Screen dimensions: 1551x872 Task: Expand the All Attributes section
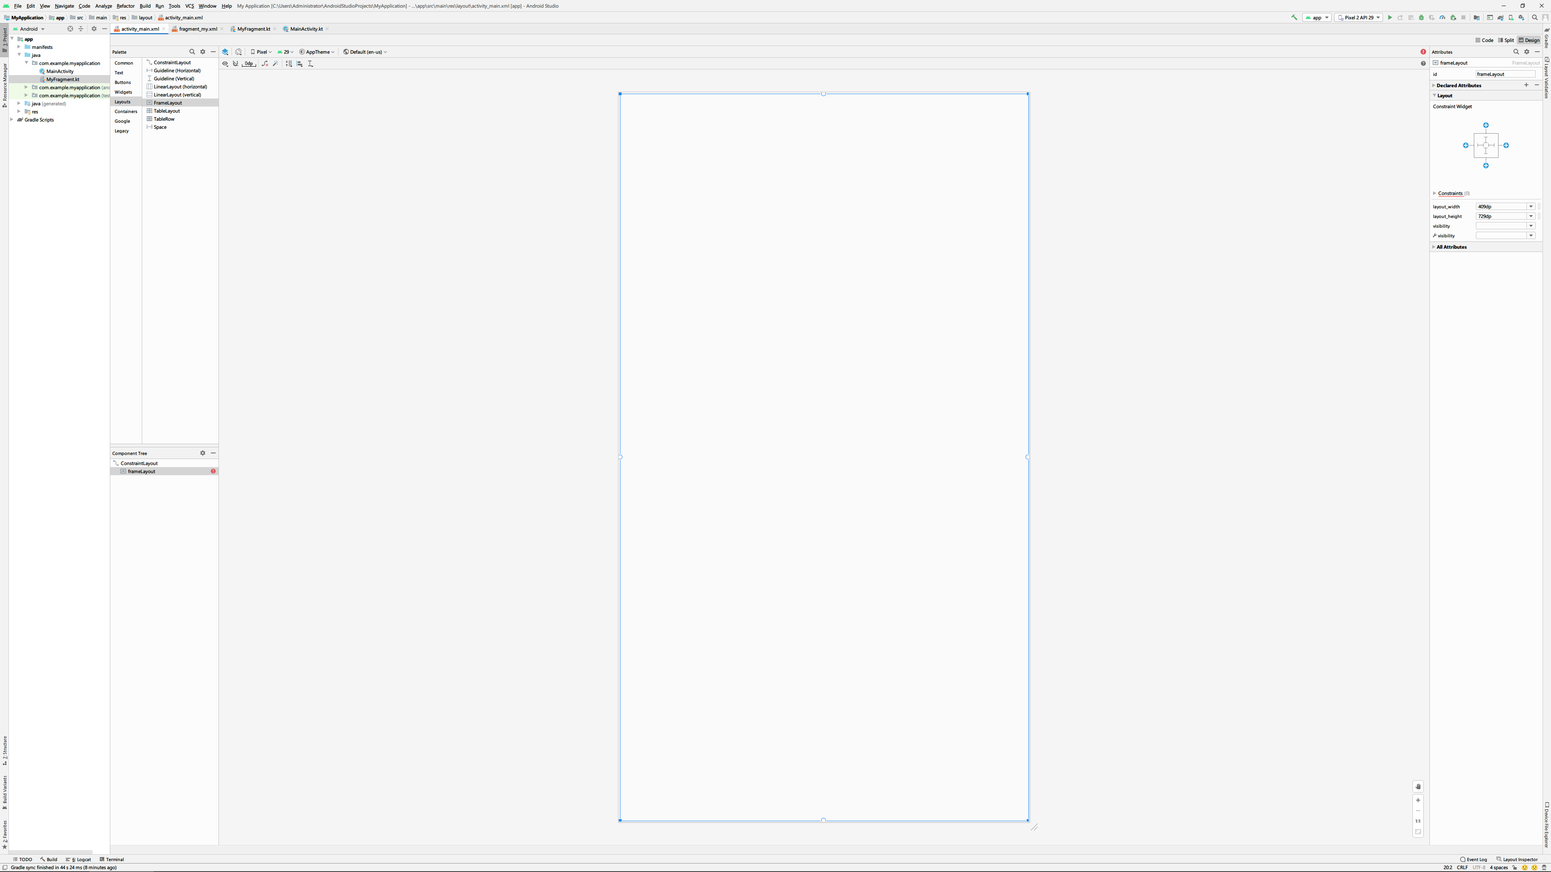[1451, 247]
